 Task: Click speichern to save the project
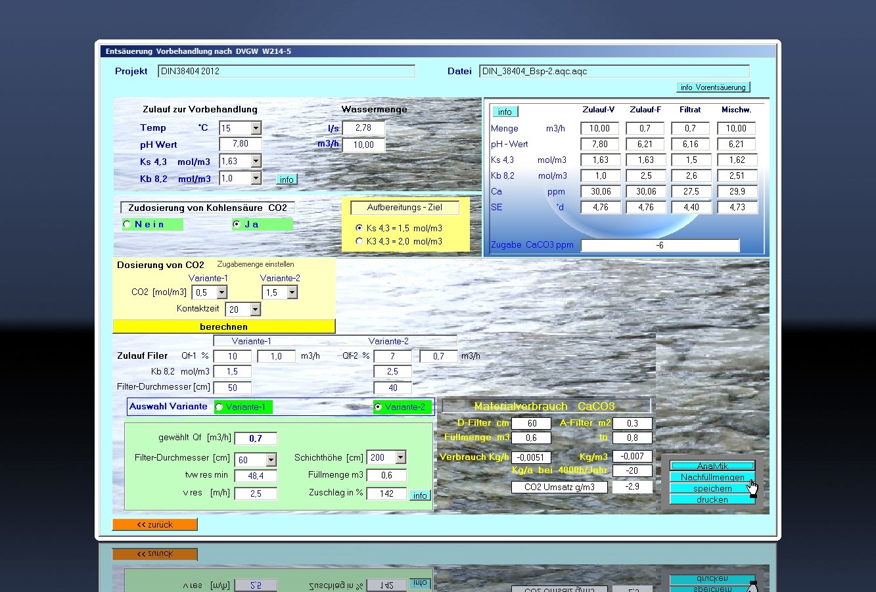pyautogui.click(x=712, y=488)
